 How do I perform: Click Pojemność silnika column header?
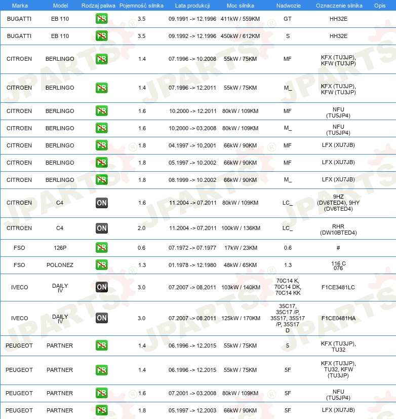tap(141, 6)
